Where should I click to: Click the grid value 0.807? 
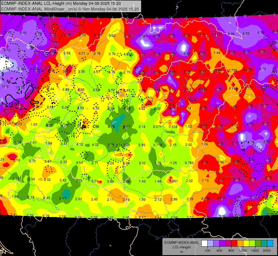[x=221, y=198]
